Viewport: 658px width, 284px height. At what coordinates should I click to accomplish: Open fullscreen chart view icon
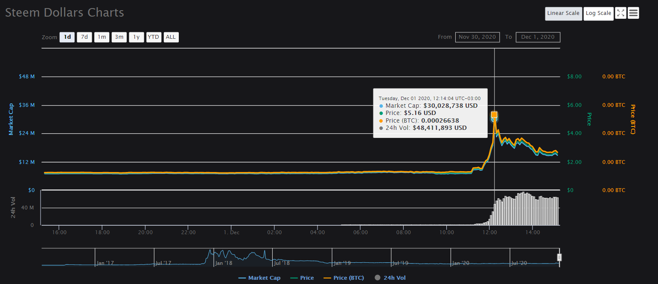pos(621,13)
